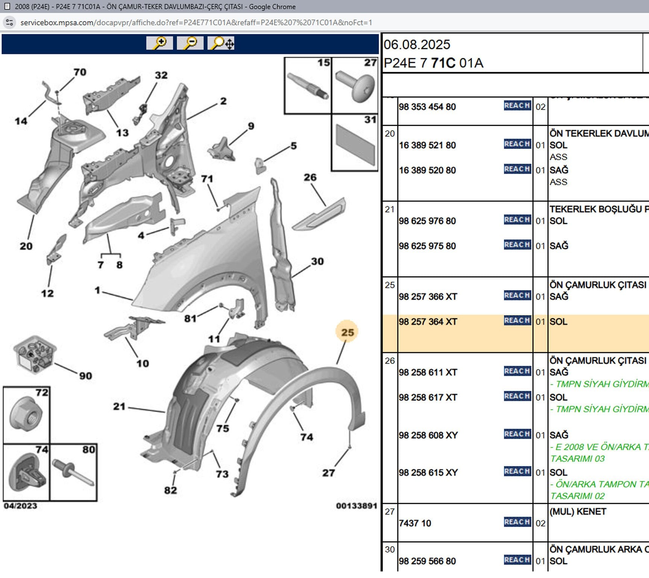Open REACH info for part 98 258 617 XT
649x578 pixels.
tap(517, 396)
